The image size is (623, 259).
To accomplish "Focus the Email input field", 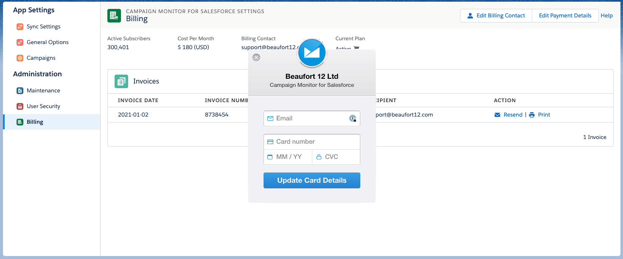I will pyautogui.click(x=312, y=118).
